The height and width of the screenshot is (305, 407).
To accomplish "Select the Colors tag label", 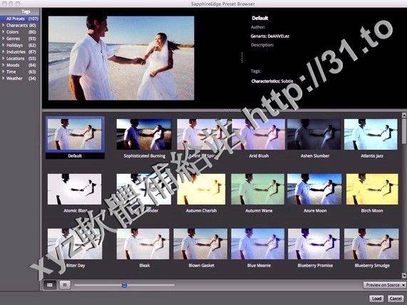I will [x=12, y=32].
